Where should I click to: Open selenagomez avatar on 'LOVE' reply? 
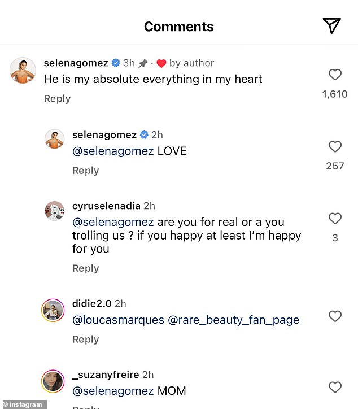click(x=55, y=138)
